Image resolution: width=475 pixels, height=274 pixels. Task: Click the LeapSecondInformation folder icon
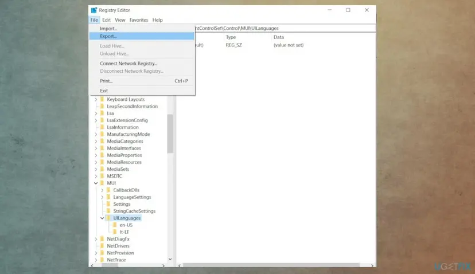point(102,106)
